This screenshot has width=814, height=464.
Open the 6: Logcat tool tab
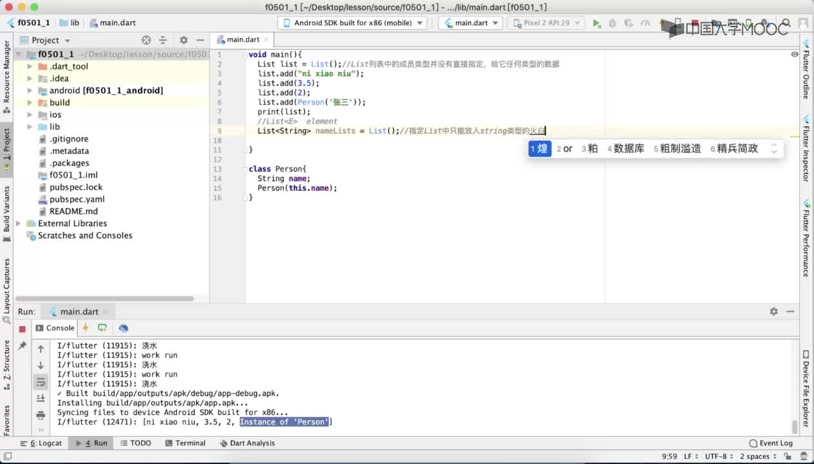(x=41, y=443)
